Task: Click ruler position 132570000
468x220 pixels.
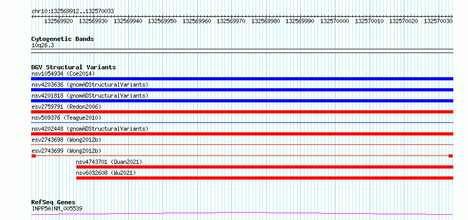Action: 334,21
